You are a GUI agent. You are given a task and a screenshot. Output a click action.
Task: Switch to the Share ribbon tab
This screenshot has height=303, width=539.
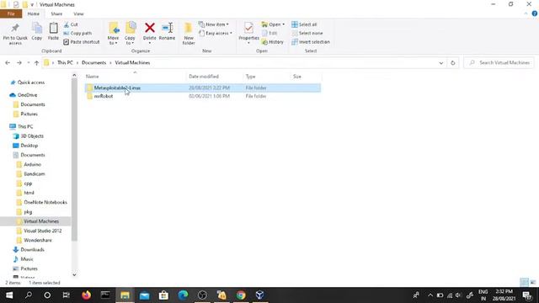point(56,13)
